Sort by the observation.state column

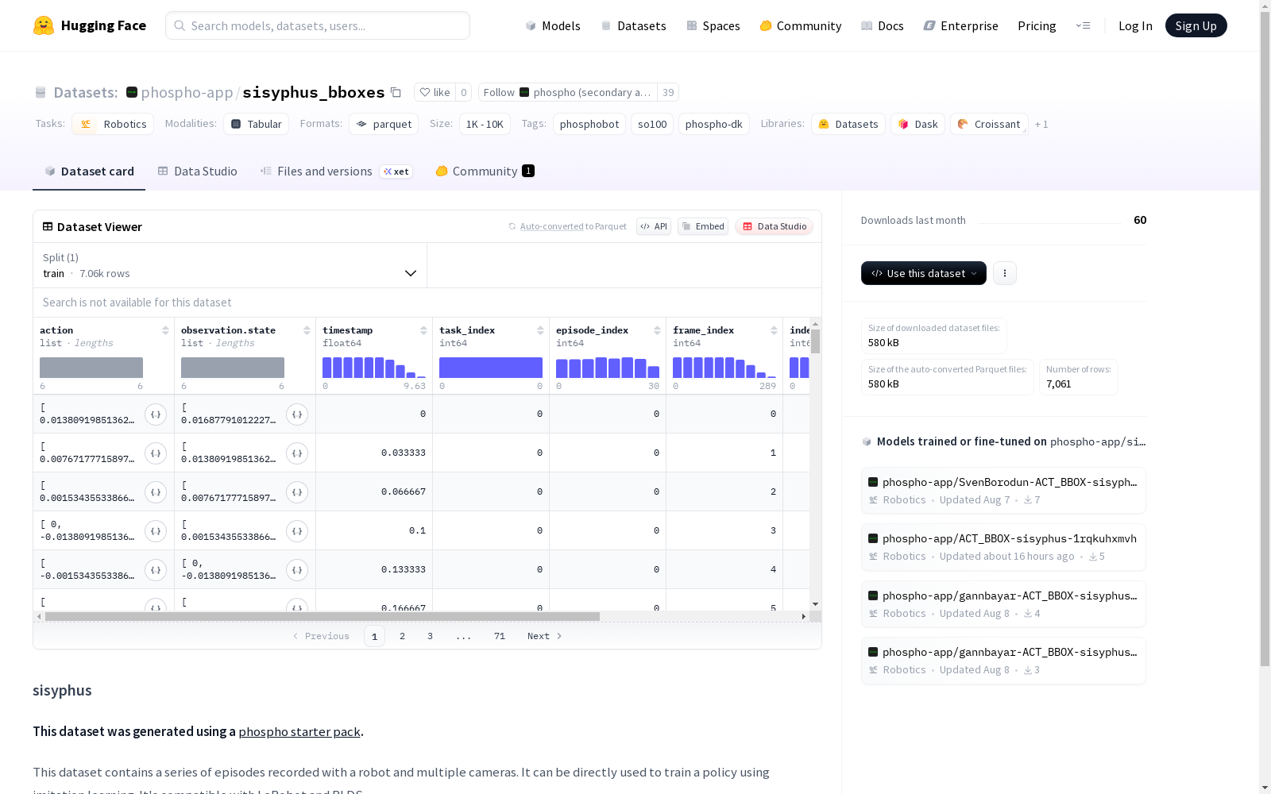307,330
